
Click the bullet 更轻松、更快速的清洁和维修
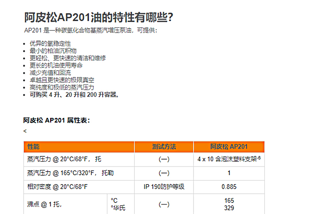coord(68,58)
